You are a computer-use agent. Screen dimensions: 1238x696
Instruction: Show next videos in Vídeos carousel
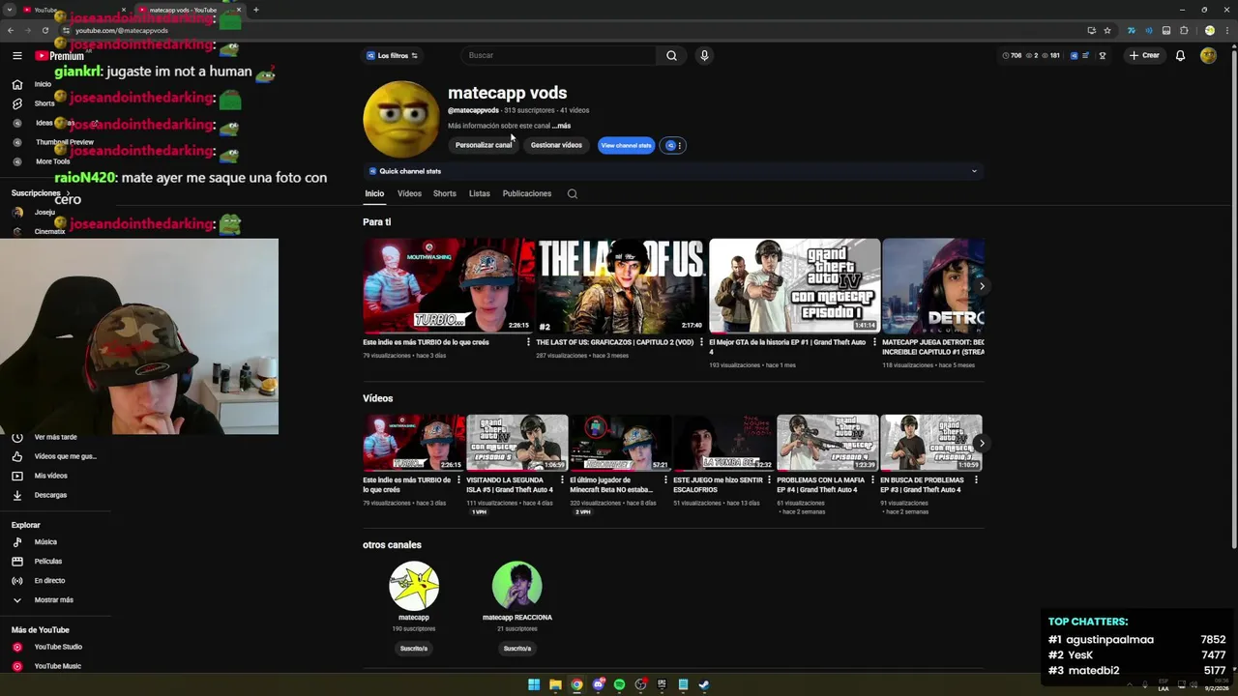(x=982, y=443)
